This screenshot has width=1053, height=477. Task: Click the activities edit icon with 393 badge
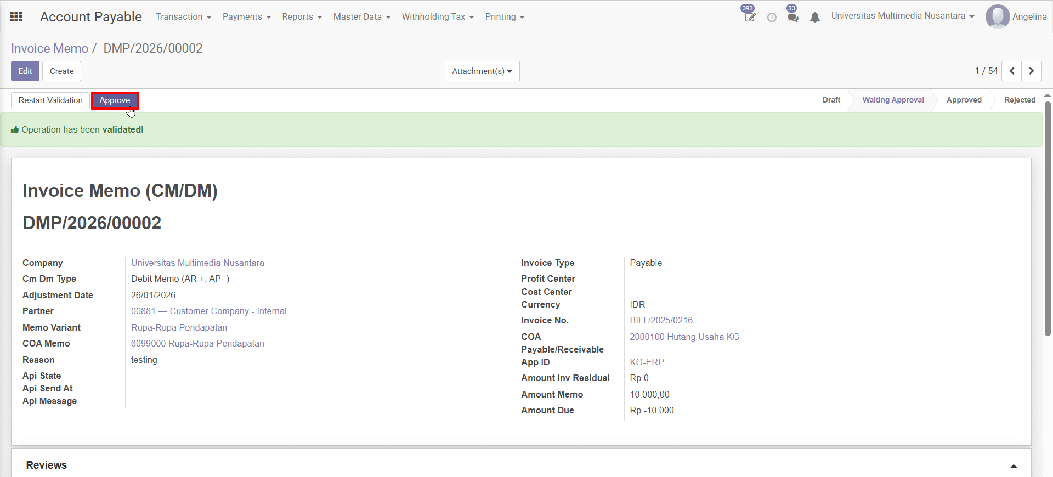pos(750,17)
